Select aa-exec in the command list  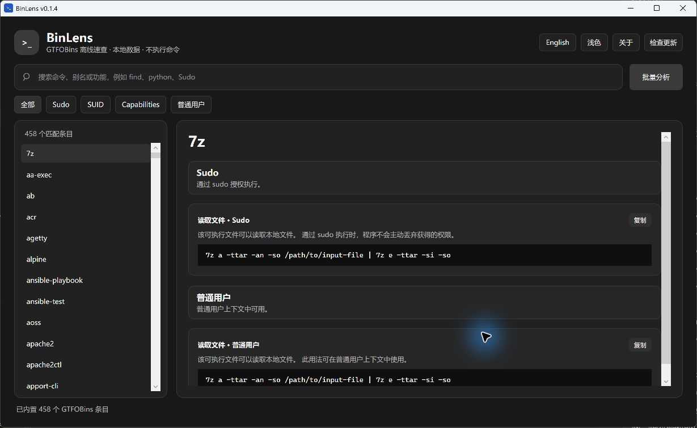point(86,175)
